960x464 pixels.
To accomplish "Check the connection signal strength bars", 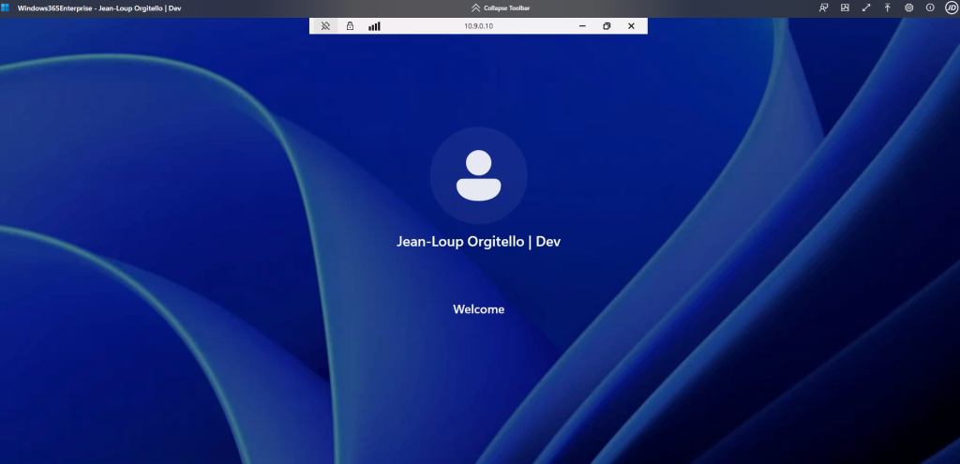I will [x=374, y=26].
